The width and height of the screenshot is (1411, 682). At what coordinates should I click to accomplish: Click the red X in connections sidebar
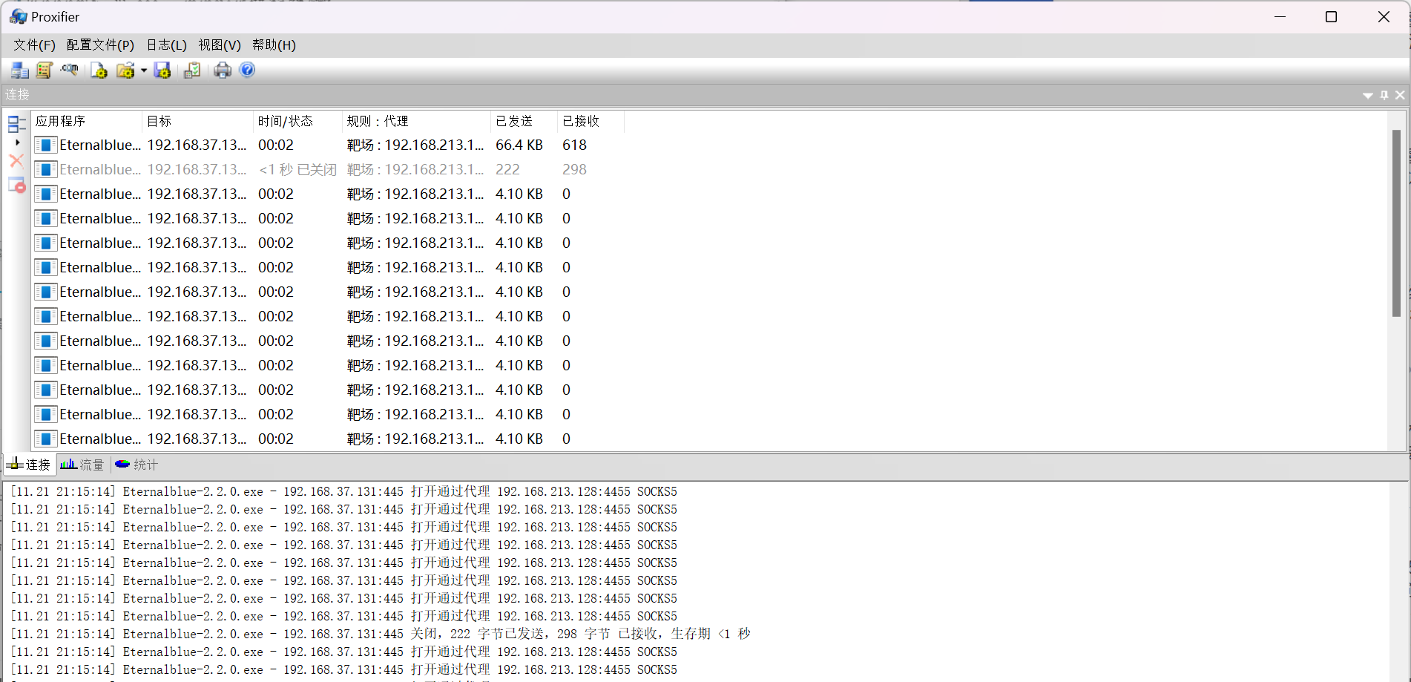coord(16,161)
